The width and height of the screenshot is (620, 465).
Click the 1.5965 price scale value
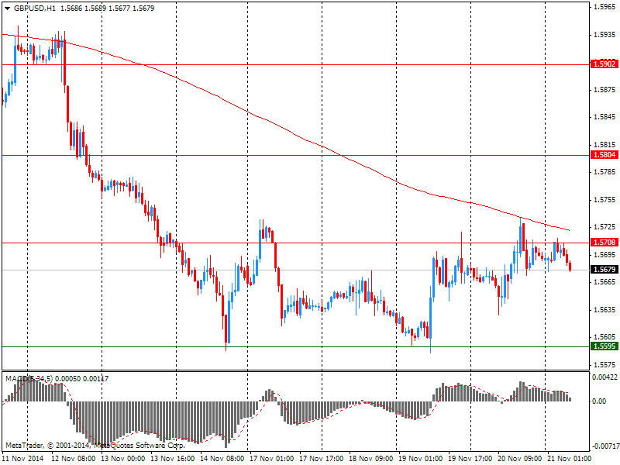pos(604,7)
